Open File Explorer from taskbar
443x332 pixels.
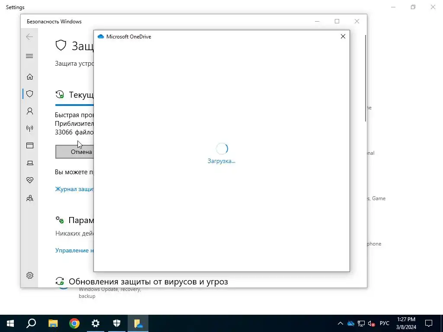coord(53,323)
